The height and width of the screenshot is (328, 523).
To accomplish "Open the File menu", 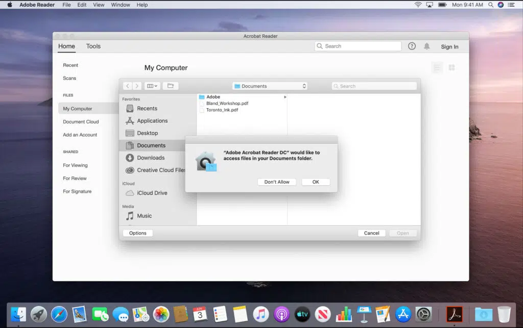I will (x=66, y=5).
